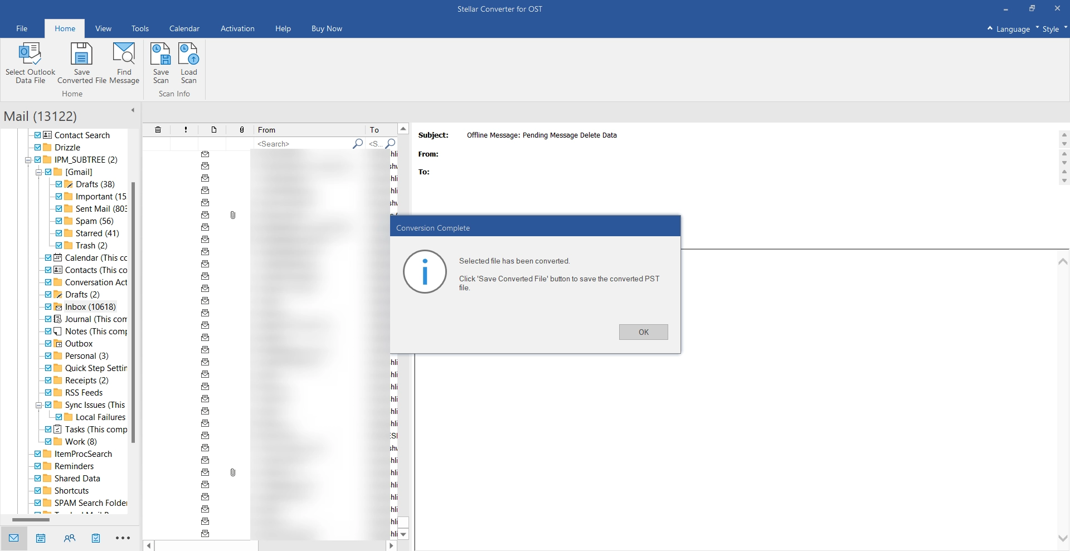Open the Help tab

click(283, 28)
